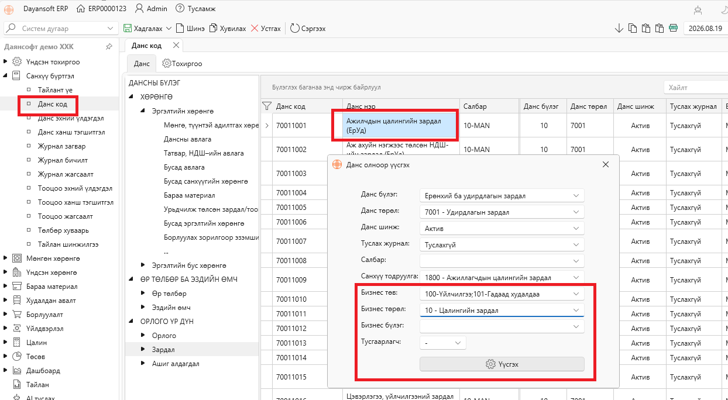Open the ERP0000123 home icon
Viewport: 728px width, 400px height.
tap(81, 9)
